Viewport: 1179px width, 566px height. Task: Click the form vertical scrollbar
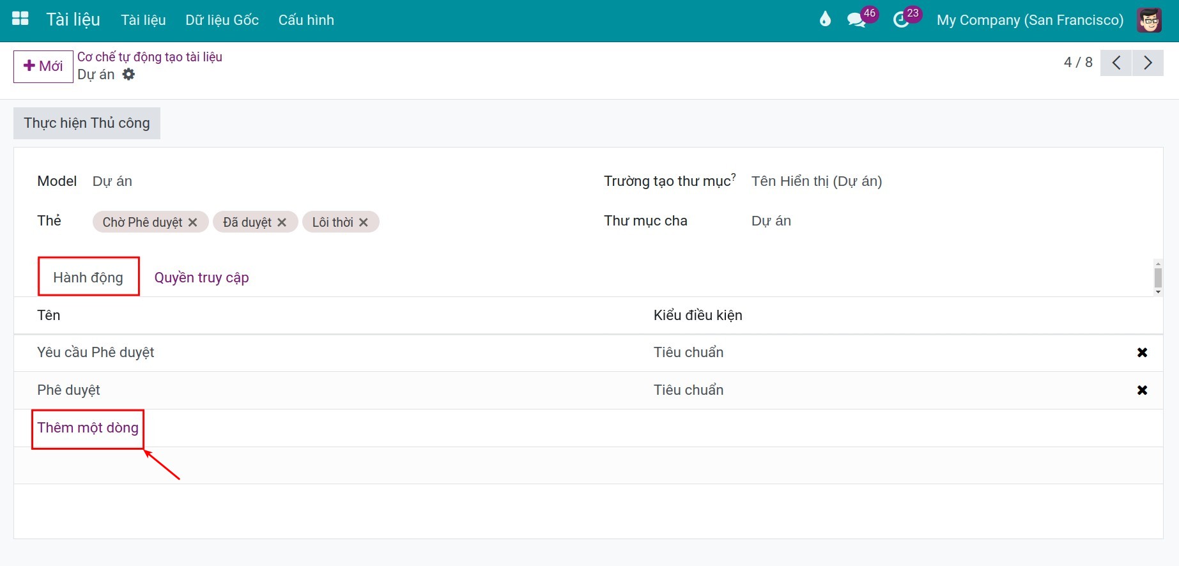click(1157, 278)
